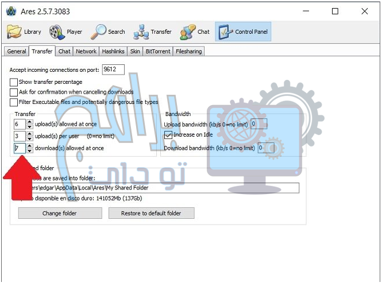The width and height of the screenshot is (382, 286).
Task: Increase uploads allowed at once spinner
Action: click(x=29, y=122)
